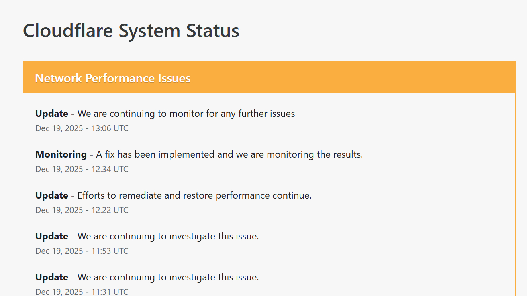Open the Network Performance Issues incident title
Image resolution: width=527 pixels, height=296 pixels.
click(x=112, y=78)
